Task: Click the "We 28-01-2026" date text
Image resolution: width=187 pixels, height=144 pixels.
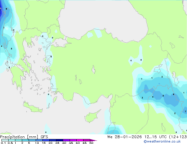Action: tap(124, 137)
